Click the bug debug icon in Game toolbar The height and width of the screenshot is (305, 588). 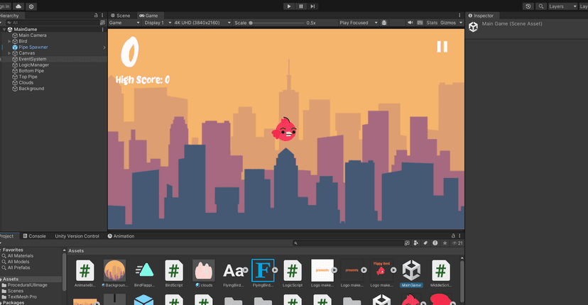click(x=384, y=23)
